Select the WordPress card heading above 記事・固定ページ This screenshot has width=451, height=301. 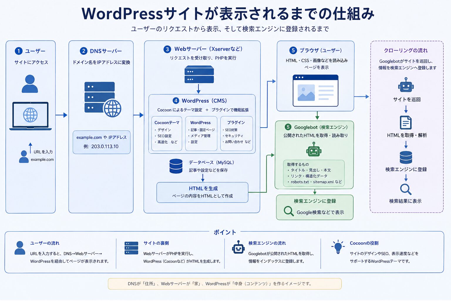200,123
